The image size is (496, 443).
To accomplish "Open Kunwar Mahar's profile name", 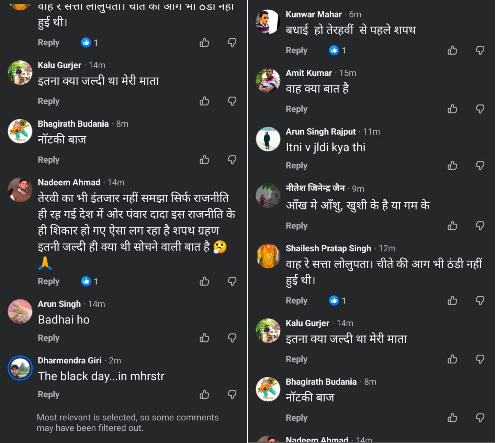I will (x=314, y=14).
